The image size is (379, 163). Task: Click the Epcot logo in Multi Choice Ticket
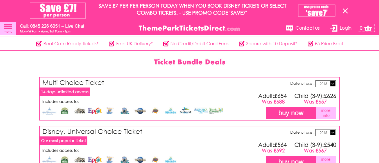point(95,111)
